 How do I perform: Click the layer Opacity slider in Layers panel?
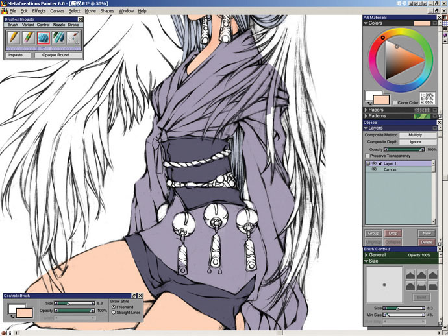tap(404, 150)
